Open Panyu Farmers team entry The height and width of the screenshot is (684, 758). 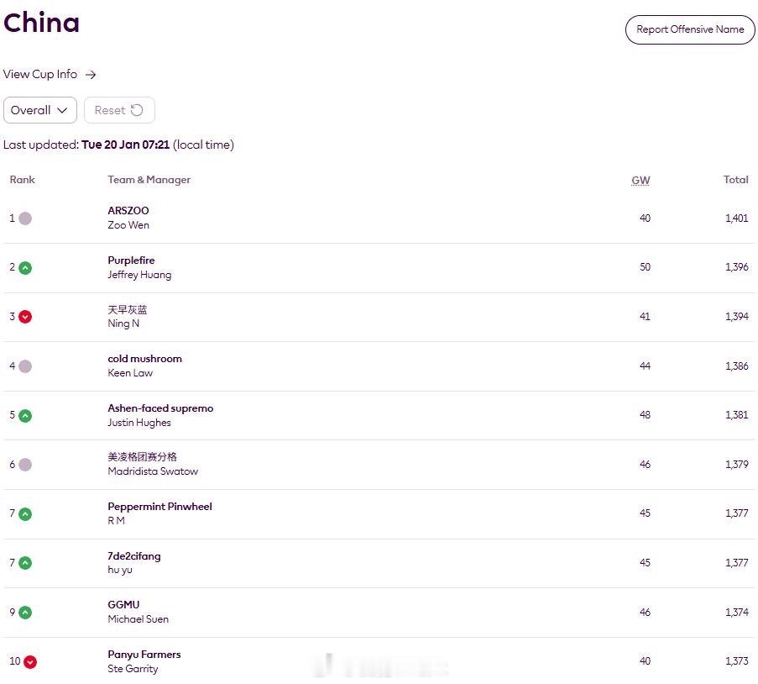144,655
